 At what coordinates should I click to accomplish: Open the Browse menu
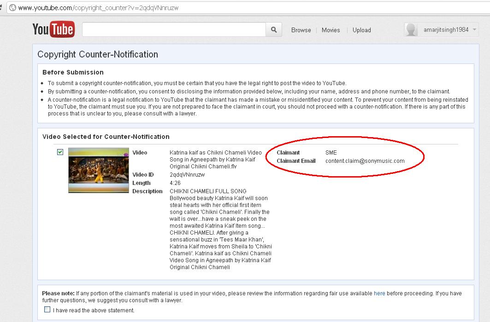[x=301, y=30]
